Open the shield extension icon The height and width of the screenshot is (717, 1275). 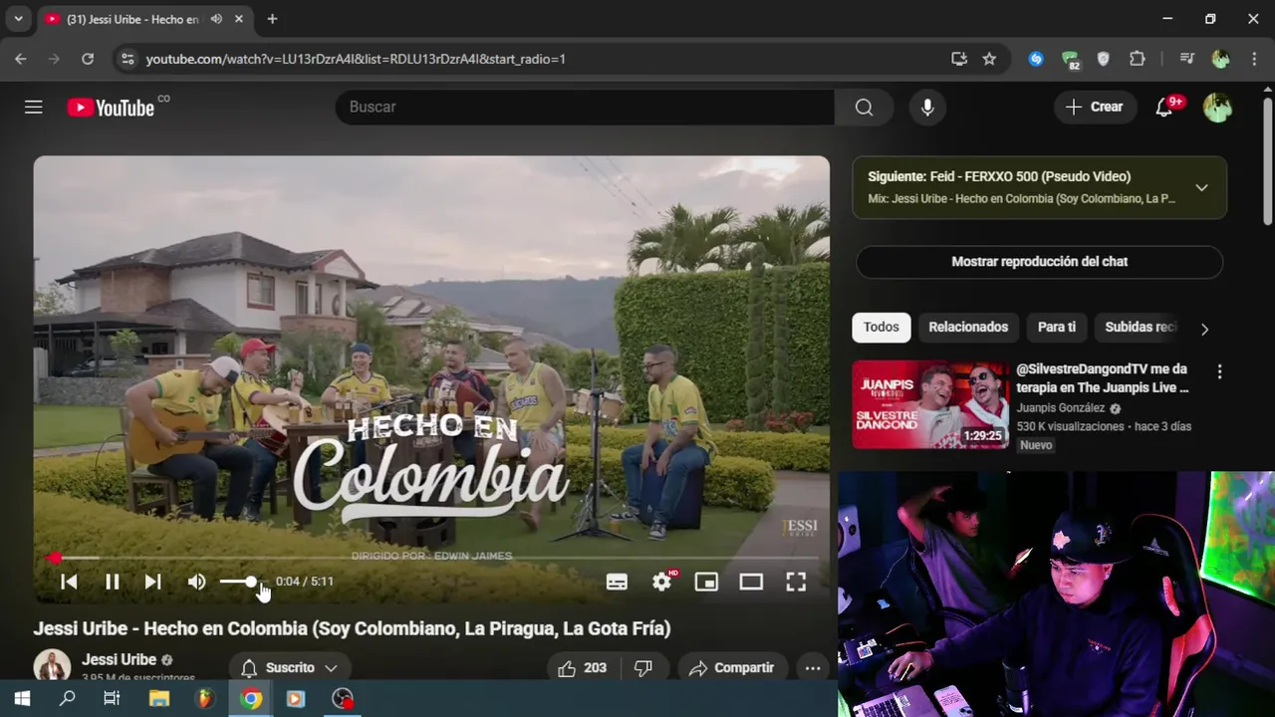click(x=1104, y=59)
